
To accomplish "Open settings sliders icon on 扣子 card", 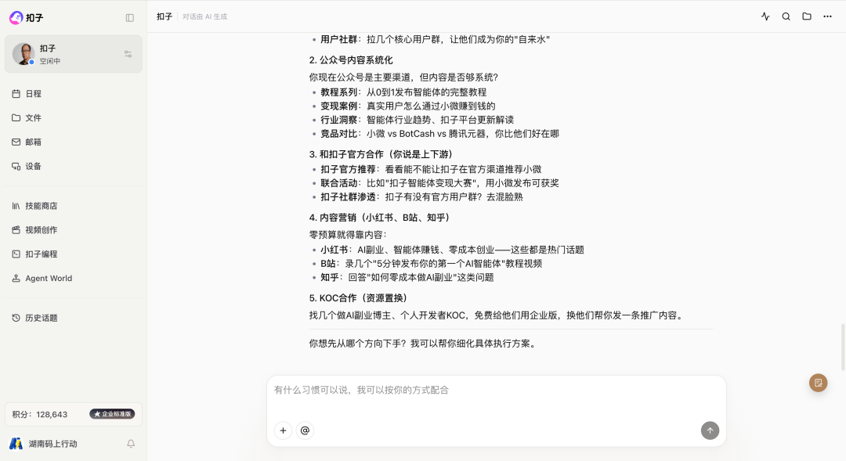I will [x=128, y=54].
